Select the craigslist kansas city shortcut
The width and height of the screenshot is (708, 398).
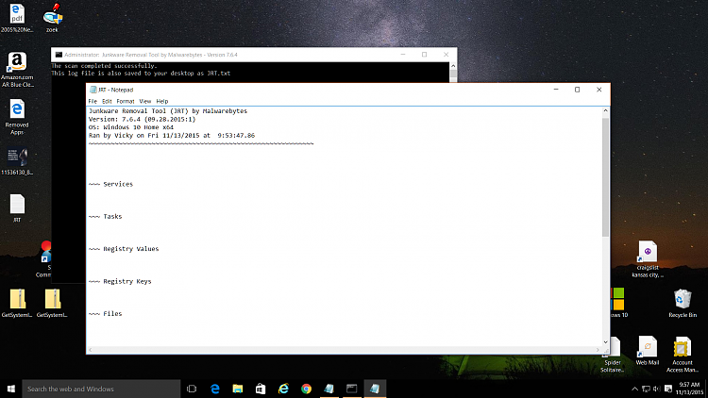[x=648, y=259]
